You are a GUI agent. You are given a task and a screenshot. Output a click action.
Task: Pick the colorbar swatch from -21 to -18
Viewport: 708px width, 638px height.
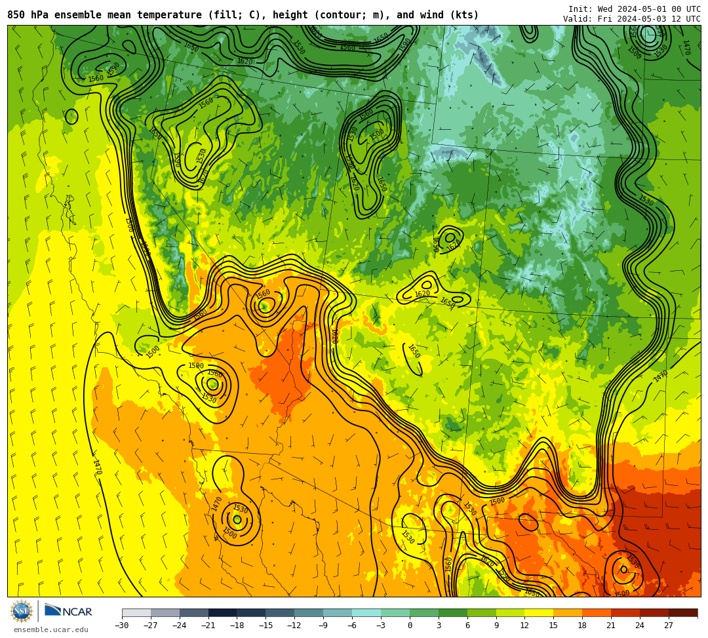pos(223,612)
